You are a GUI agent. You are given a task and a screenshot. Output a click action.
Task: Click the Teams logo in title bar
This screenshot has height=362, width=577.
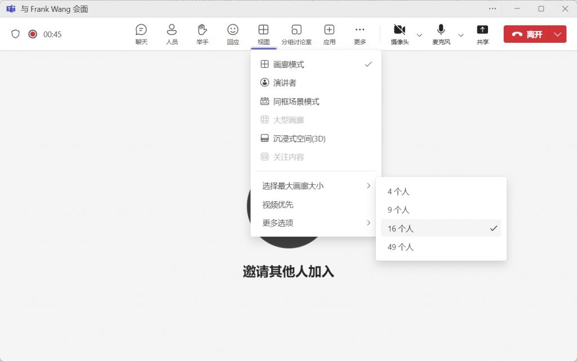click(11, 9)
